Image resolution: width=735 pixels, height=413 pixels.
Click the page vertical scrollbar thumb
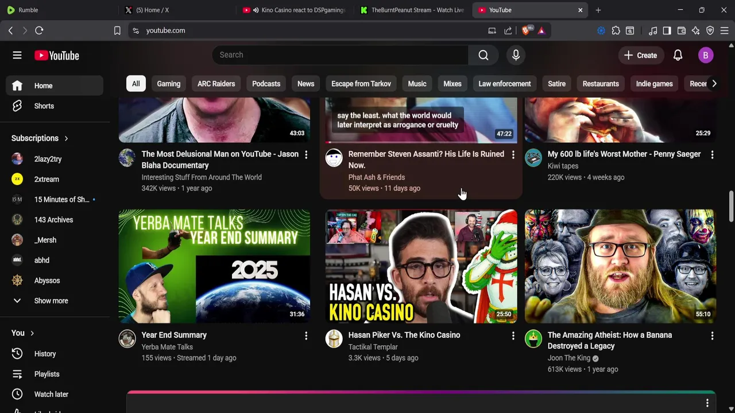tap(731, 206)
